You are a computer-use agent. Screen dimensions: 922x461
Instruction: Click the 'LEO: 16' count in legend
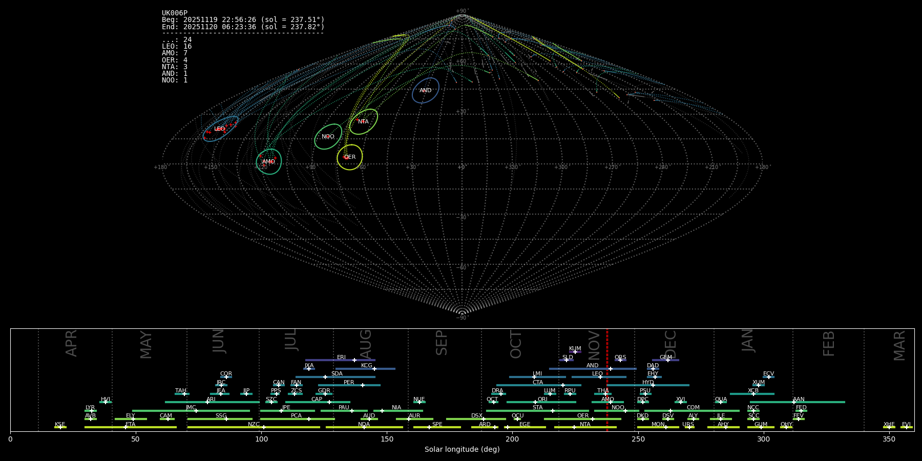[x=177, y=47]
